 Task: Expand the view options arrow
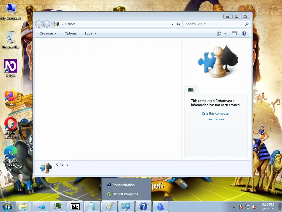(225, 33)
